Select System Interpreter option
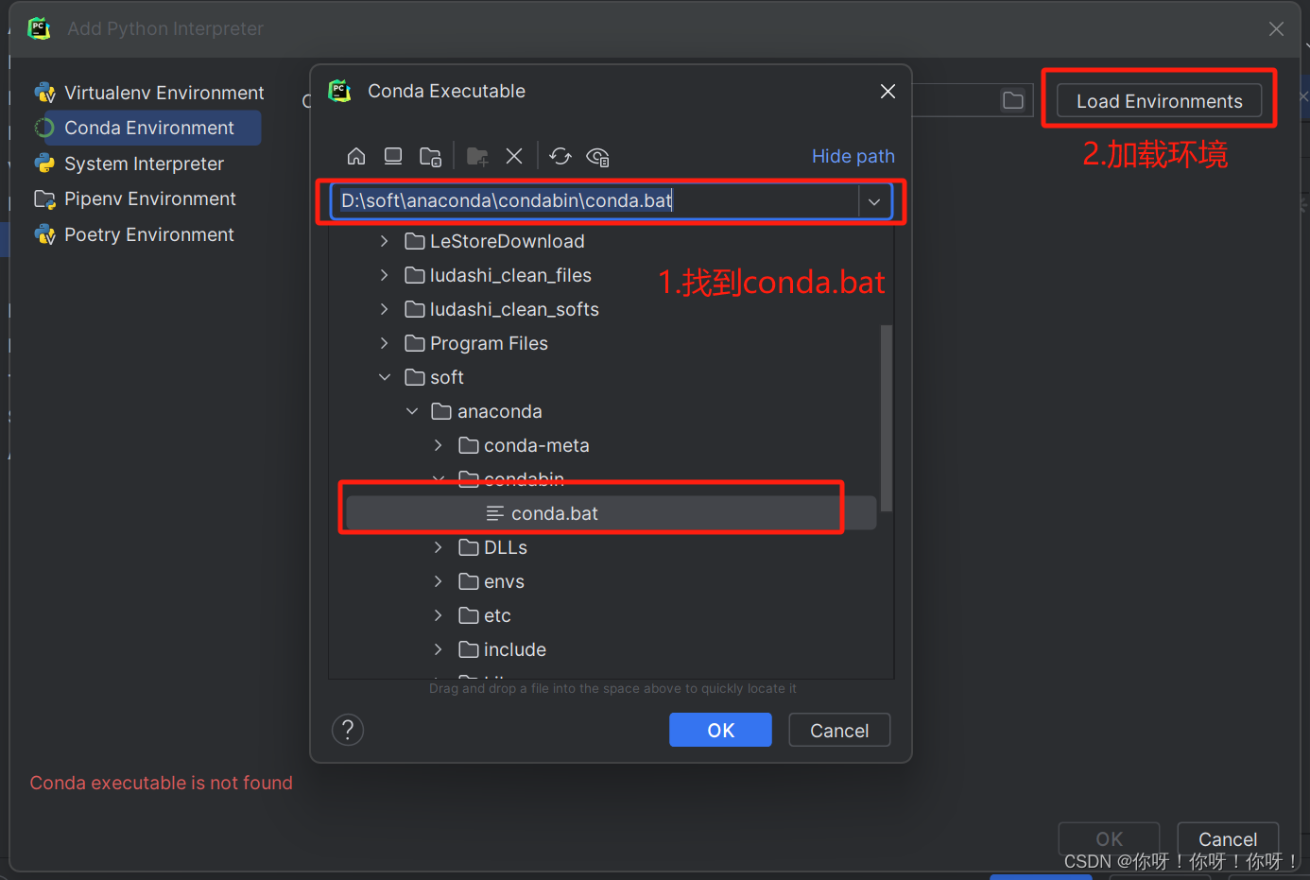The height and width of the screenshot is (880, 1310). [129, 164]
